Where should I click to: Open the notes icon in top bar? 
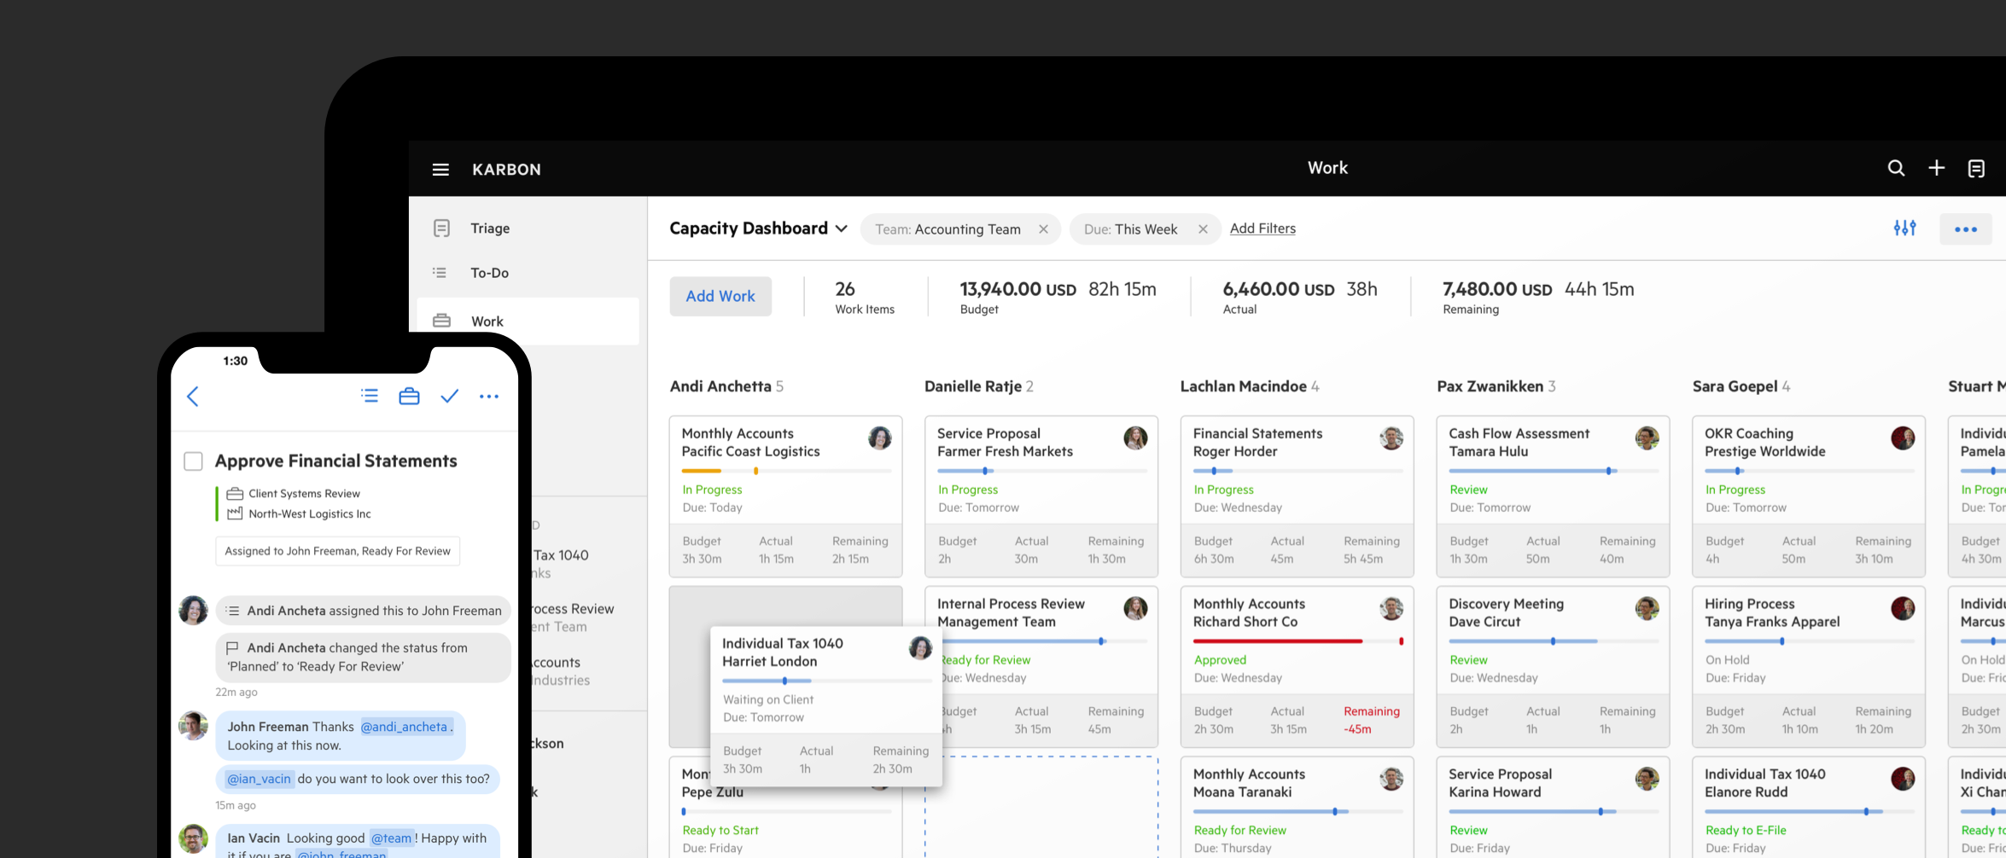(x=1976, y=169)
